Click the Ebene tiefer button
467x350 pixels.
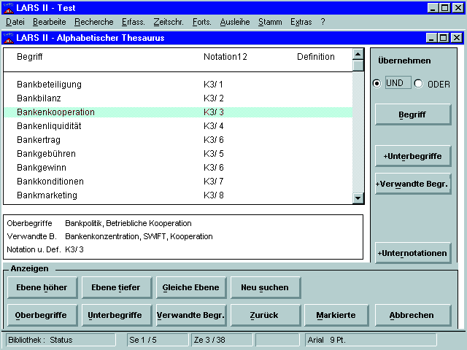point(117,287)
